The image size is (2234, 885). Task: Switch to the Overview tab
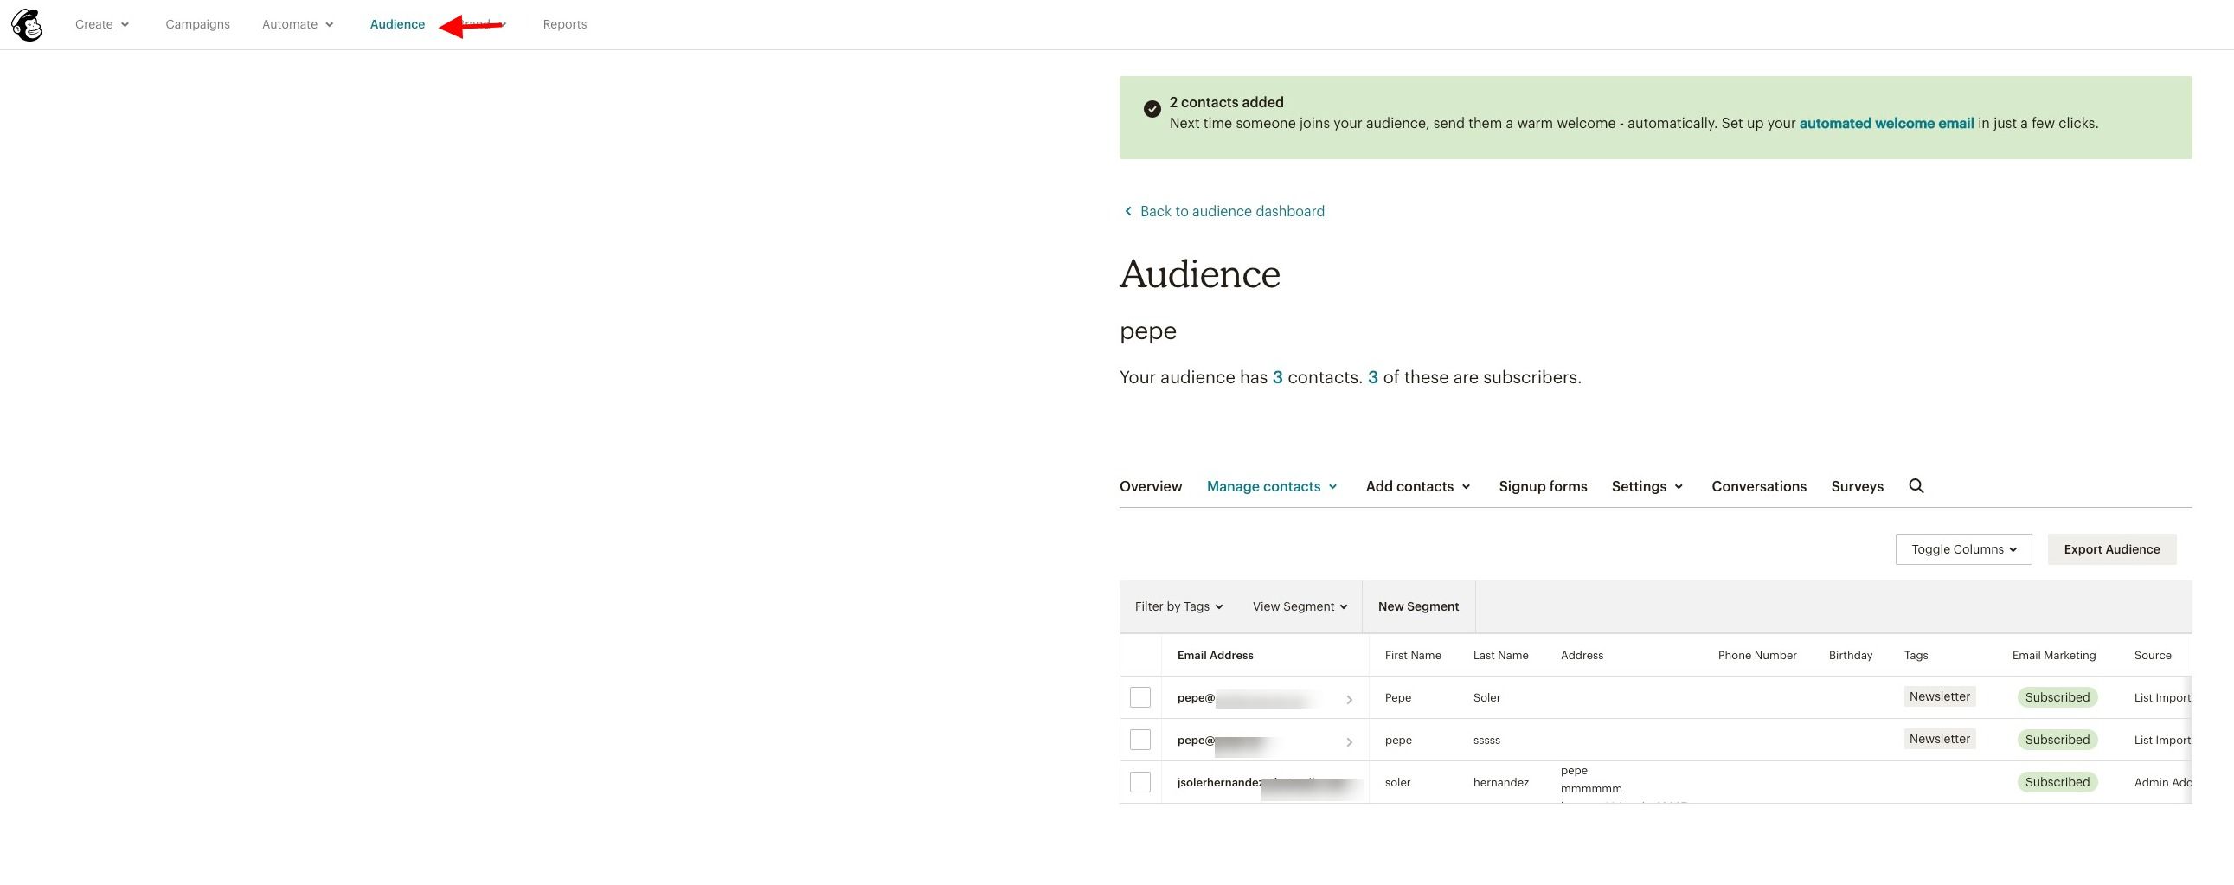(1150, 486)
